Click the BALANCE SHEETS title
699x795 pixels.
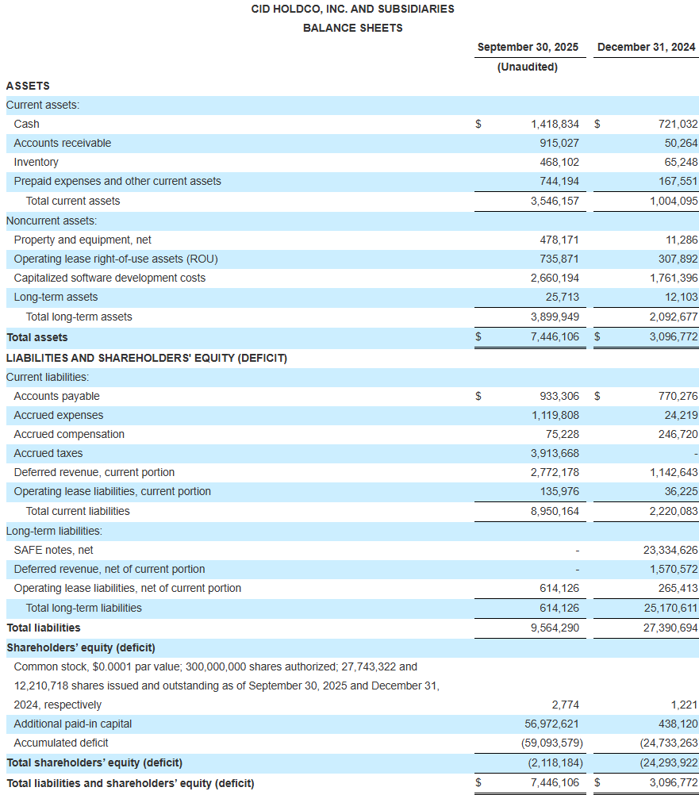click(x=352, y=28)
